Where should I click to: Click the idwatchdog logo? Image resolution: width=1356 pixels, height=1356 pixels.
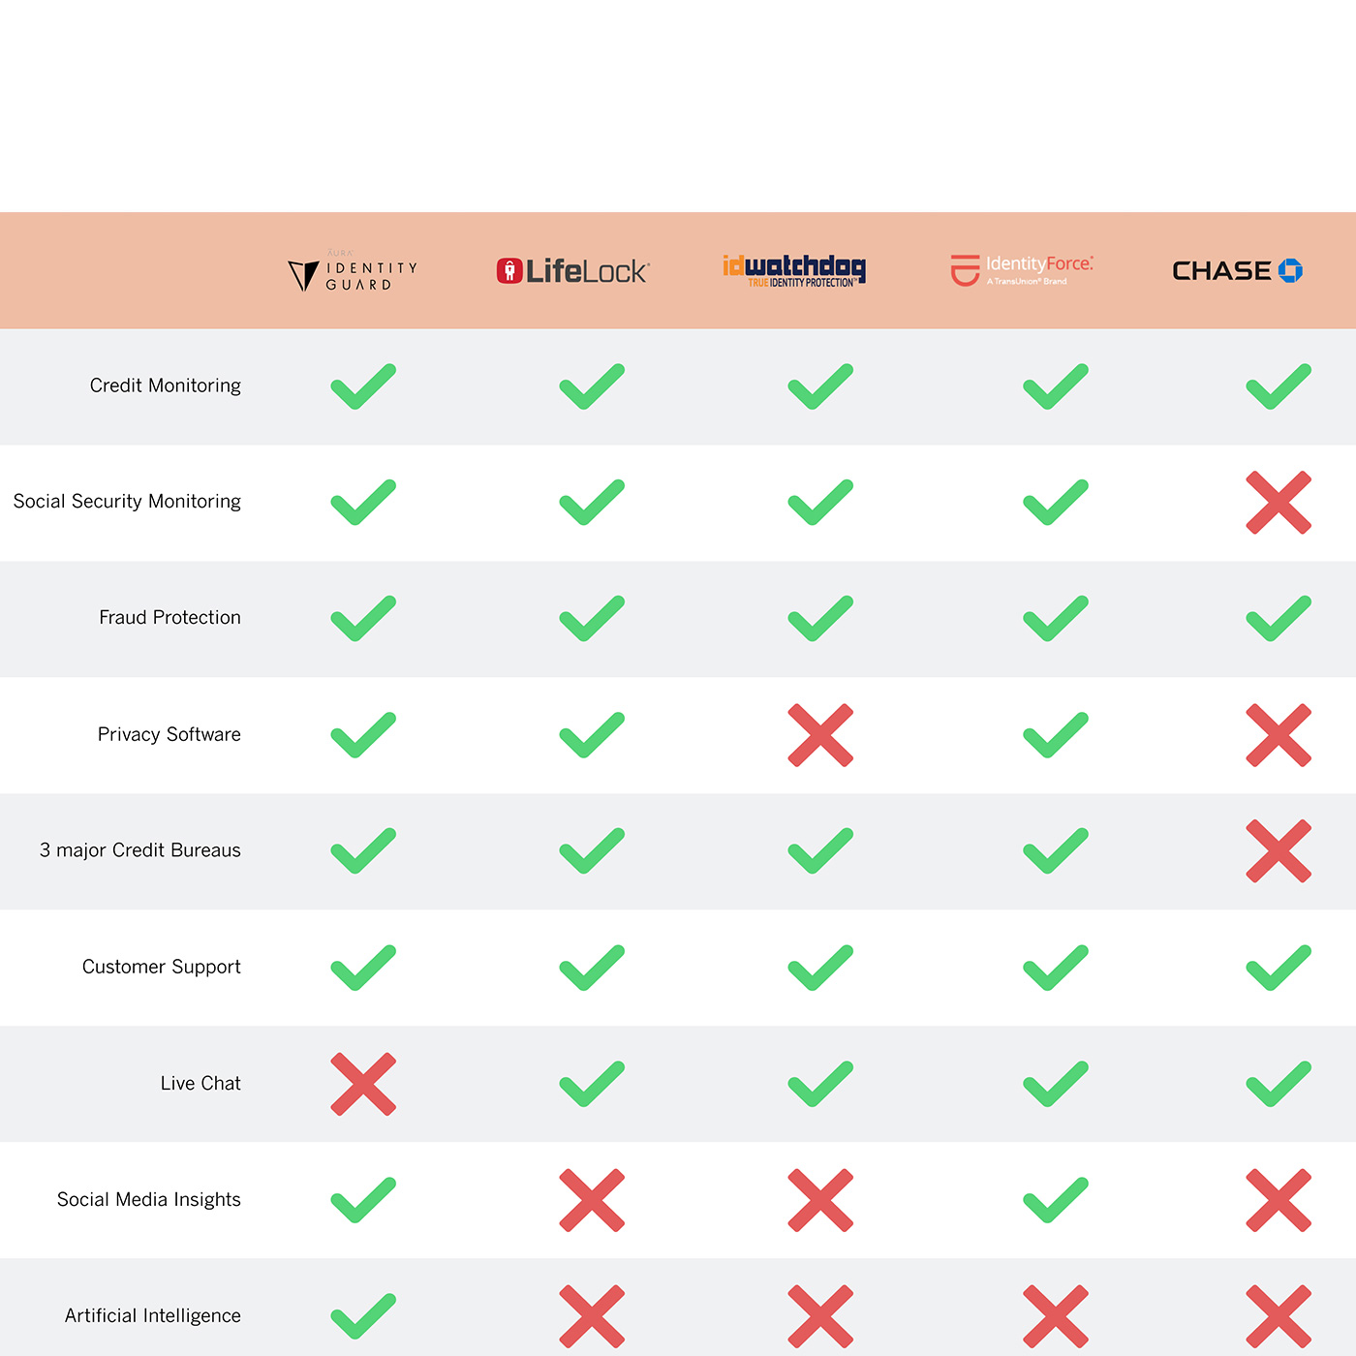coord(794,271)
